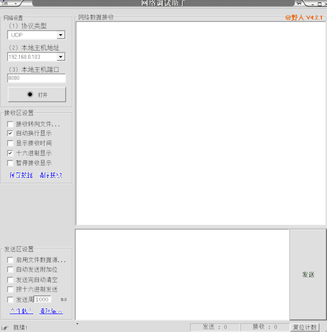The width and height of the screenshot is (327, 332).
Task: Enable 接收转向文件 checkbox
Action: point(10,124)
